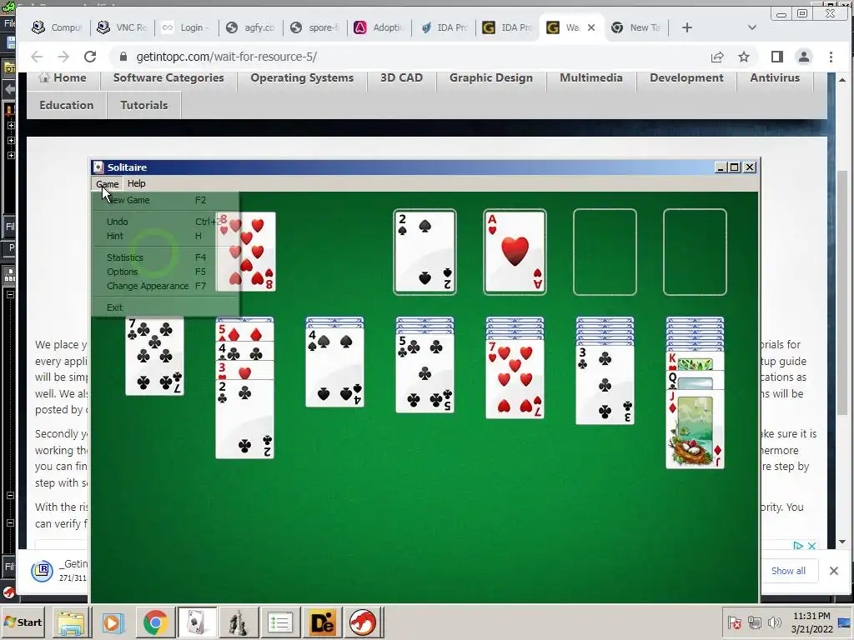Open media player taskbar icon
Screen dimensions: 854x640
(113, 622)
